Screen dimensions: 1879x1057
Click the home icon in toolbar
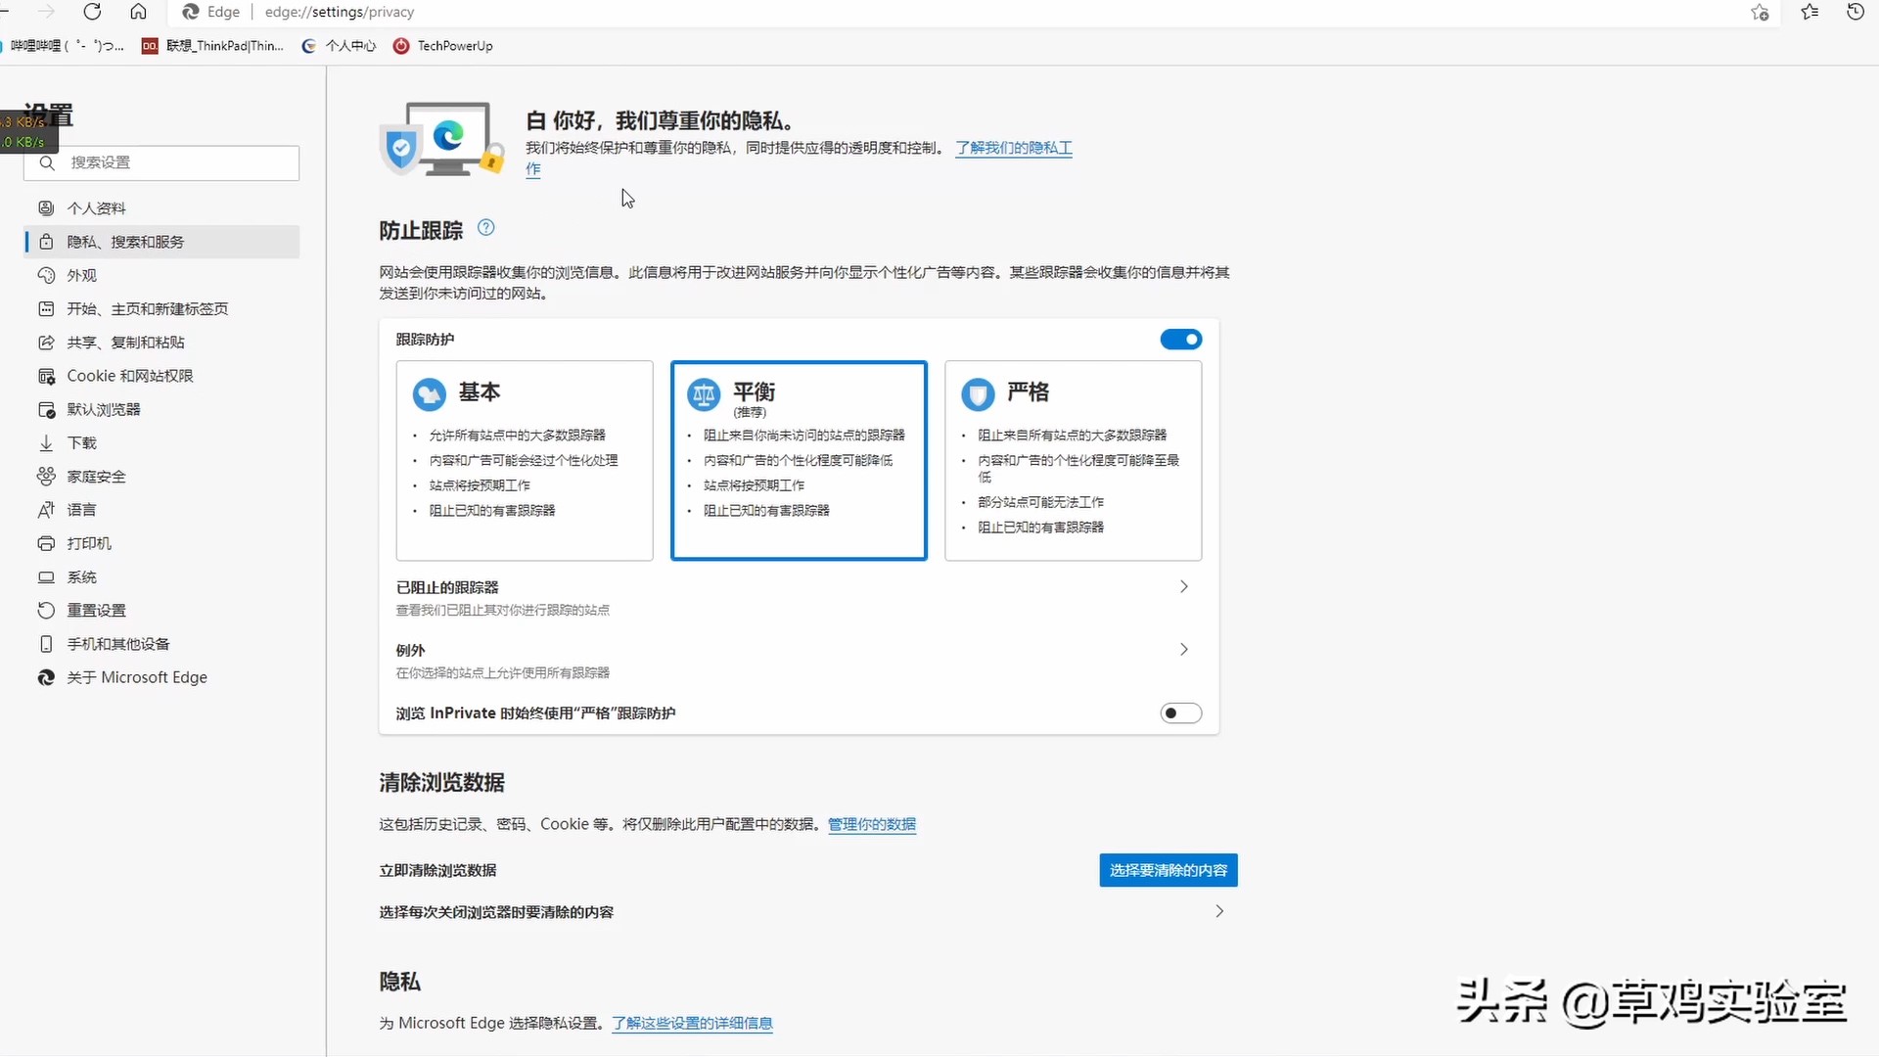[138, 12]
